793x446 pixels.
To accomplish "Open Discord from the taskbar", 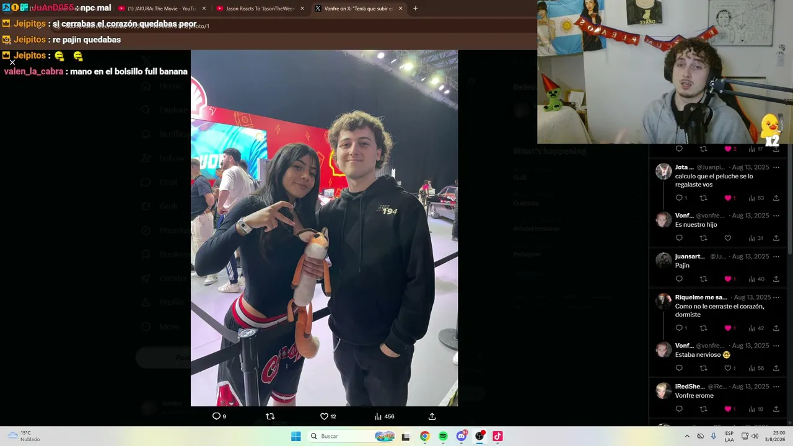I will pyautogui.click(x=461, y=436).
